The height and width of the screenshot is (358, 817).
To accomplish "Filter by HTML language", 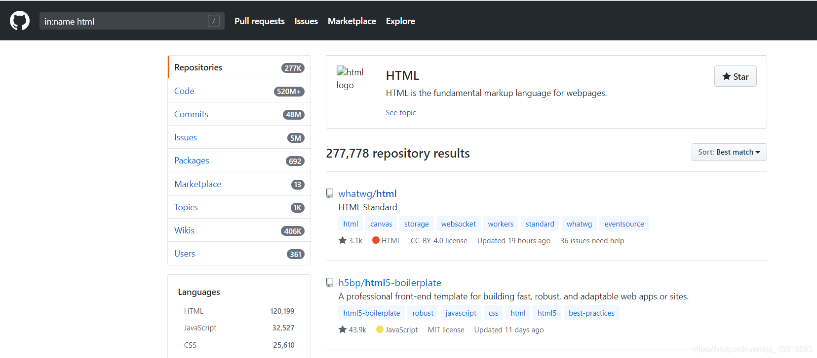I will (x=239, y=311).
